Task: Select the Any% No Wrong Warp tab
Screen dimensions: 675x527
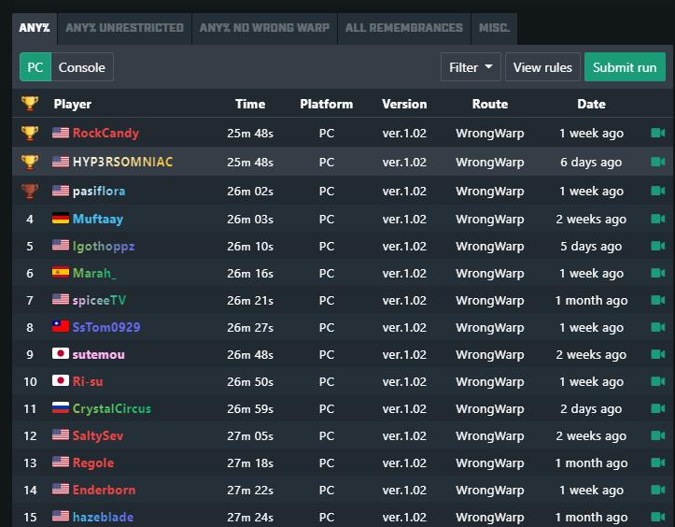Action: pos(264,28)
